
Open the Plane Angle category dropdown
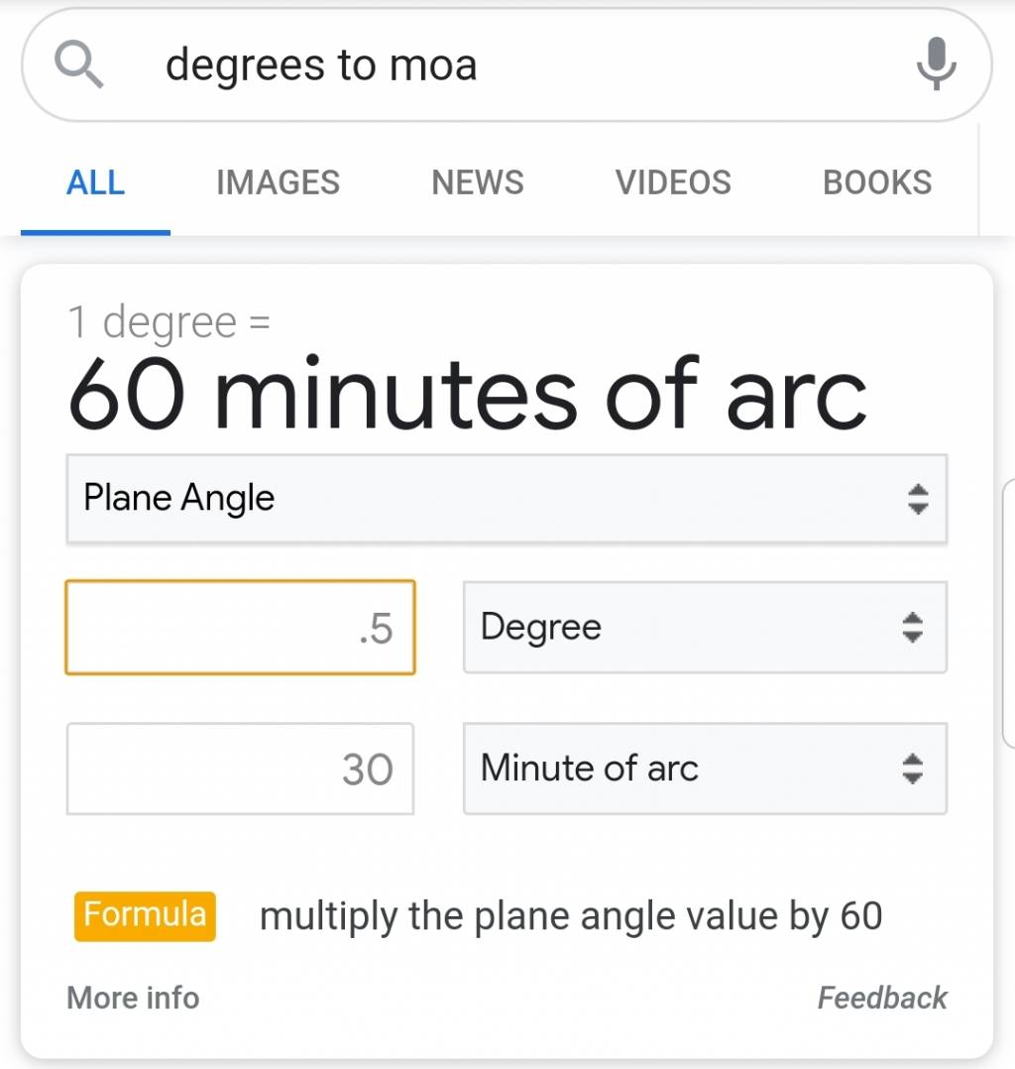pos(507,499)
